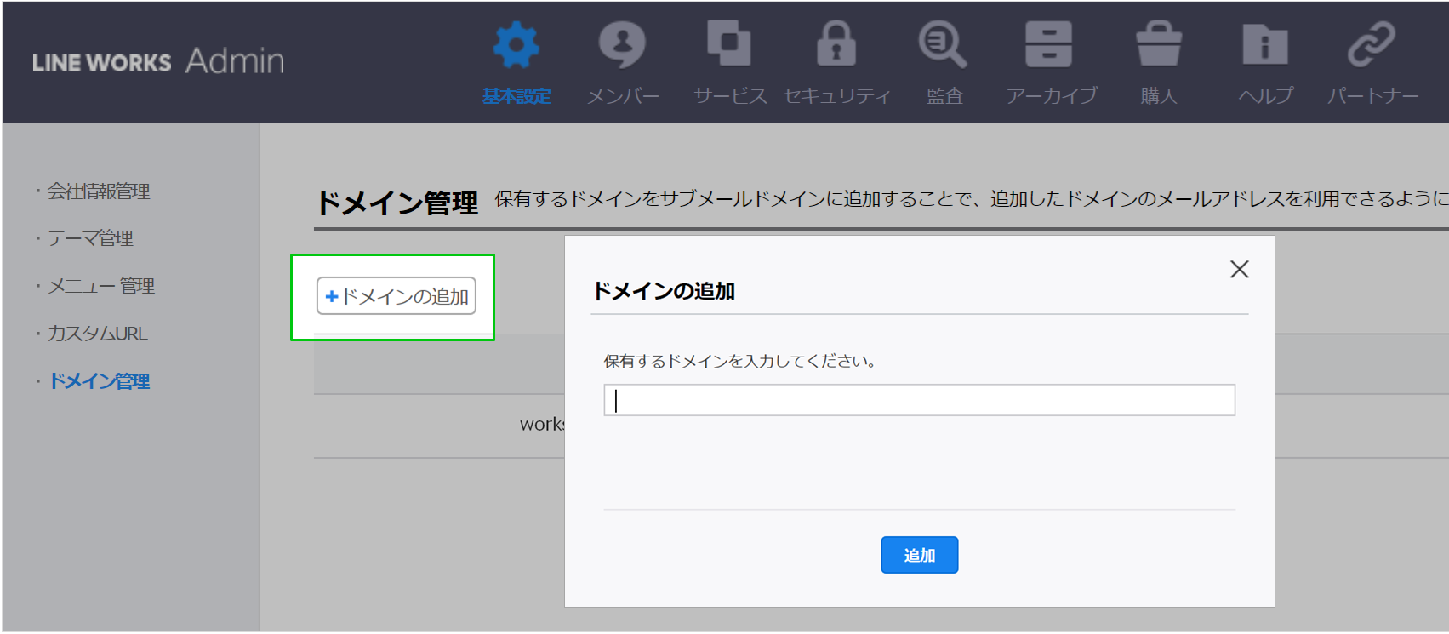Open the 基本設定 gear icon
The height and width of the screenshot is (634, 1449).
tap(516, 45)
